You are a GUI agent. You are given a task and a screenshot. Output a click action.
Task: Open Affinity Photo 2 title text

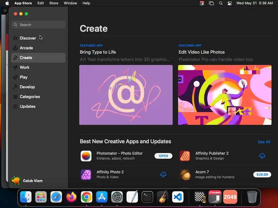click(x=110, y=172)
